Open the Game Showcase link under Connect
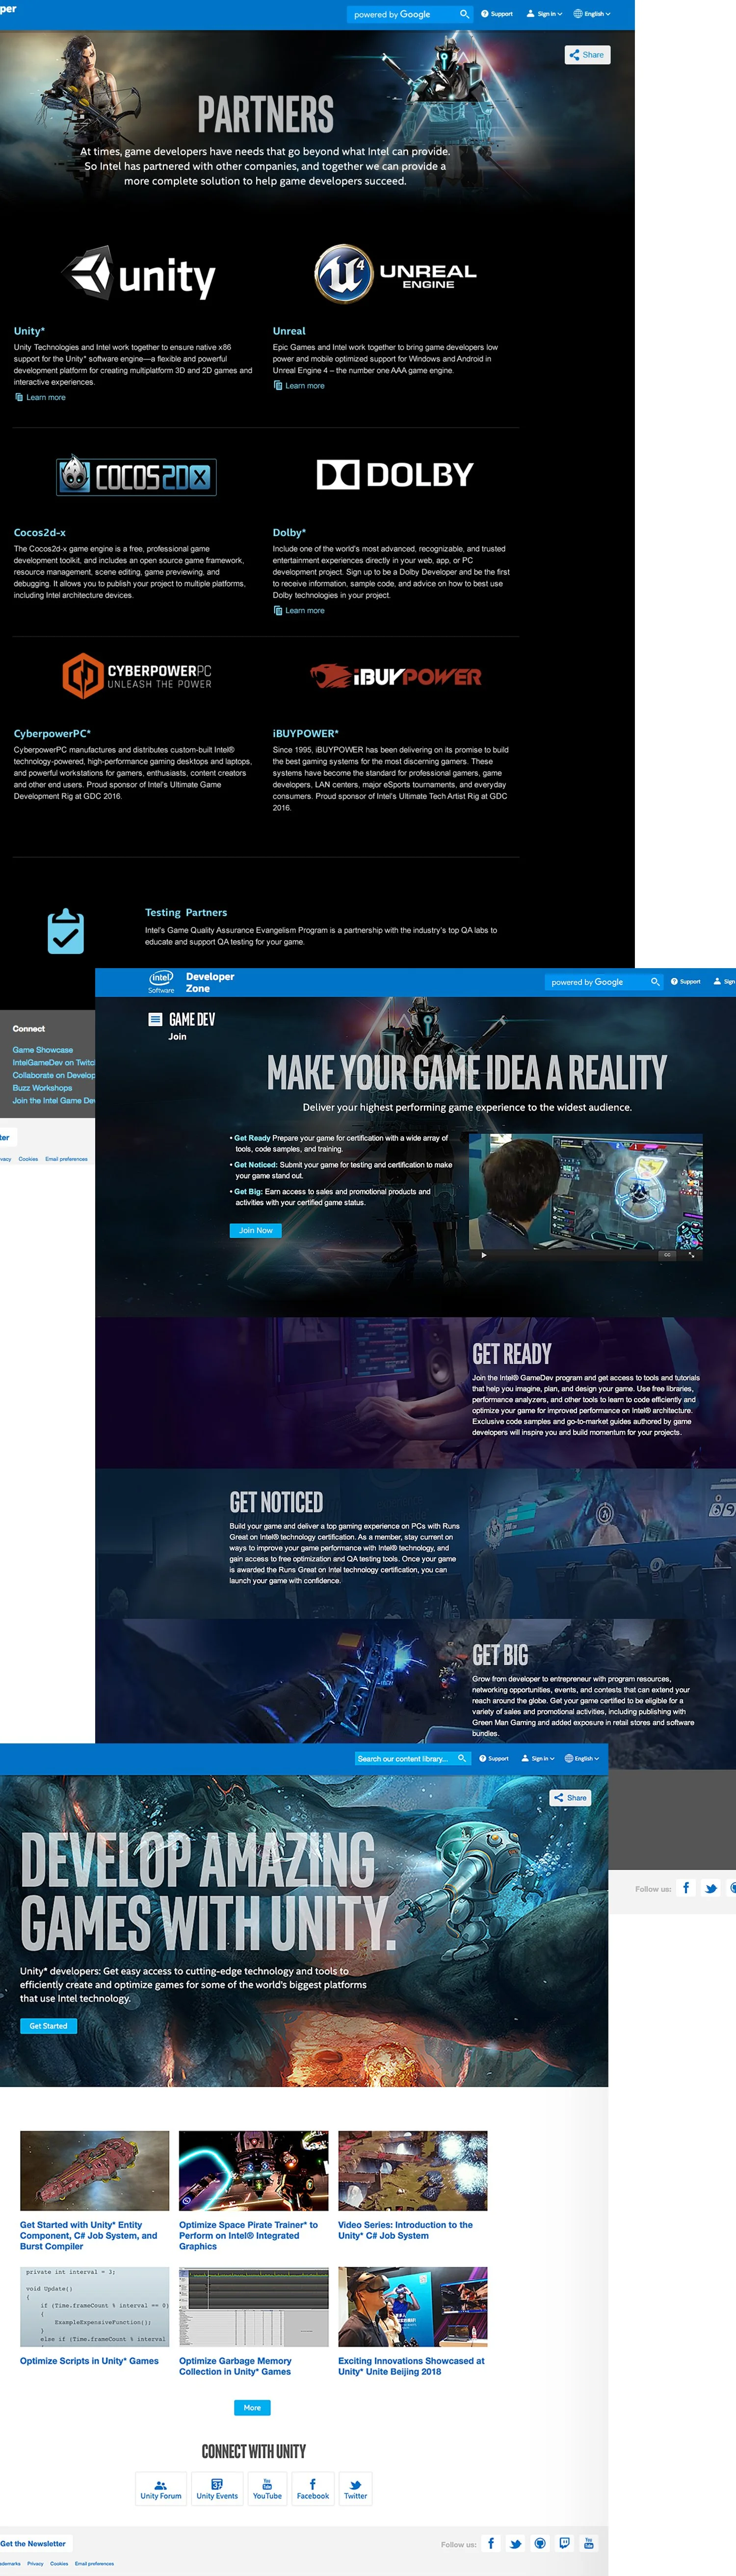 pyautogui.click(x=43, y=1050)
